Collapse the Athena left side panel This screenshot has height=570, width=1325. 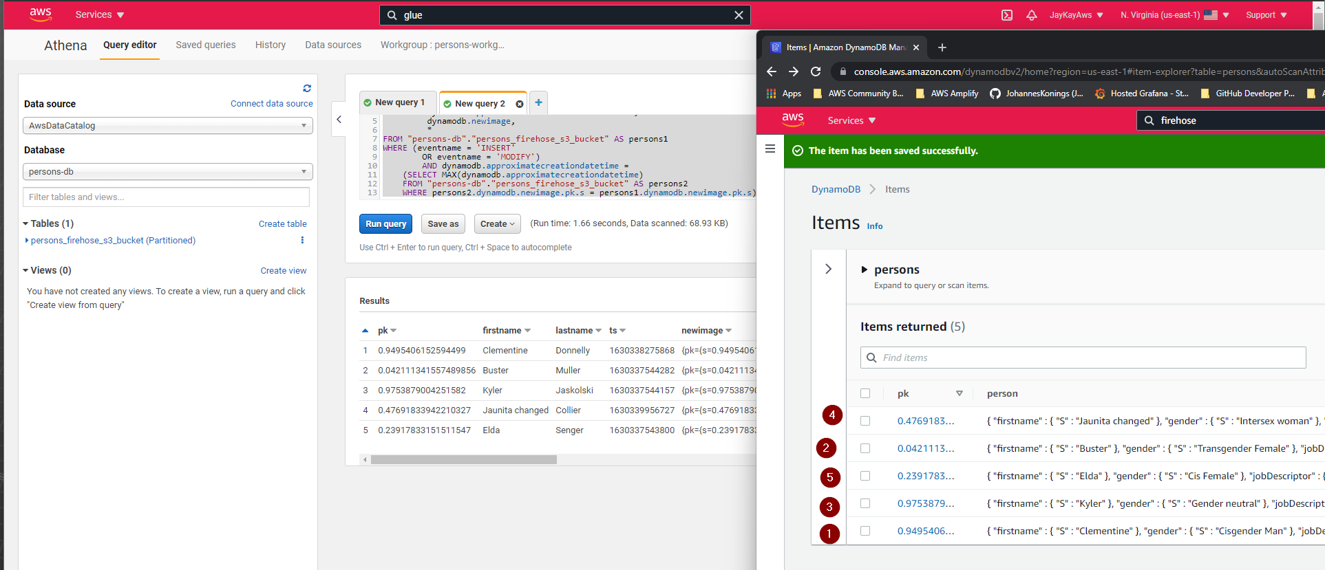(x=339, y=119)
